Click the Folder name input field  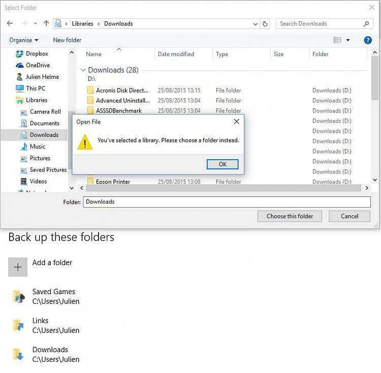[227, 202]
